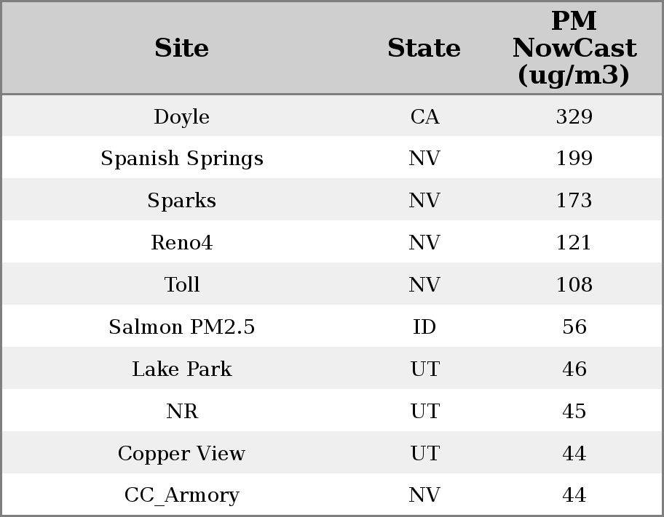
Task: Select the 329 PM NowCast value
Action: tap(574, 117)
